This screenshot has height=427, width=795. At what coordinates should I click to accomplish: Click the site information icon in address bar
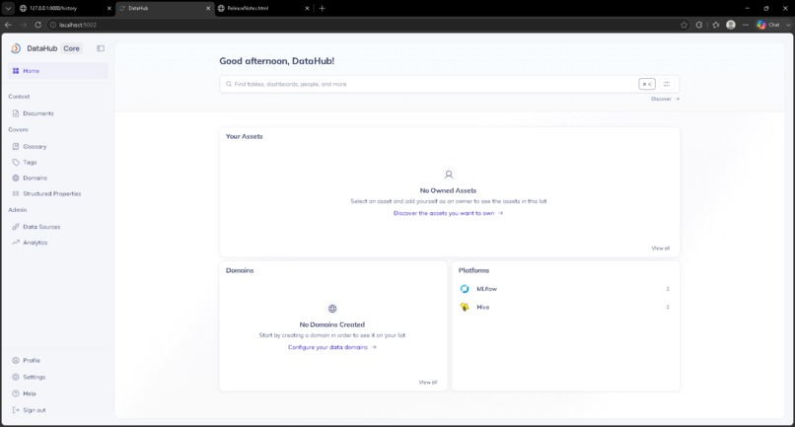pos(52,25)
